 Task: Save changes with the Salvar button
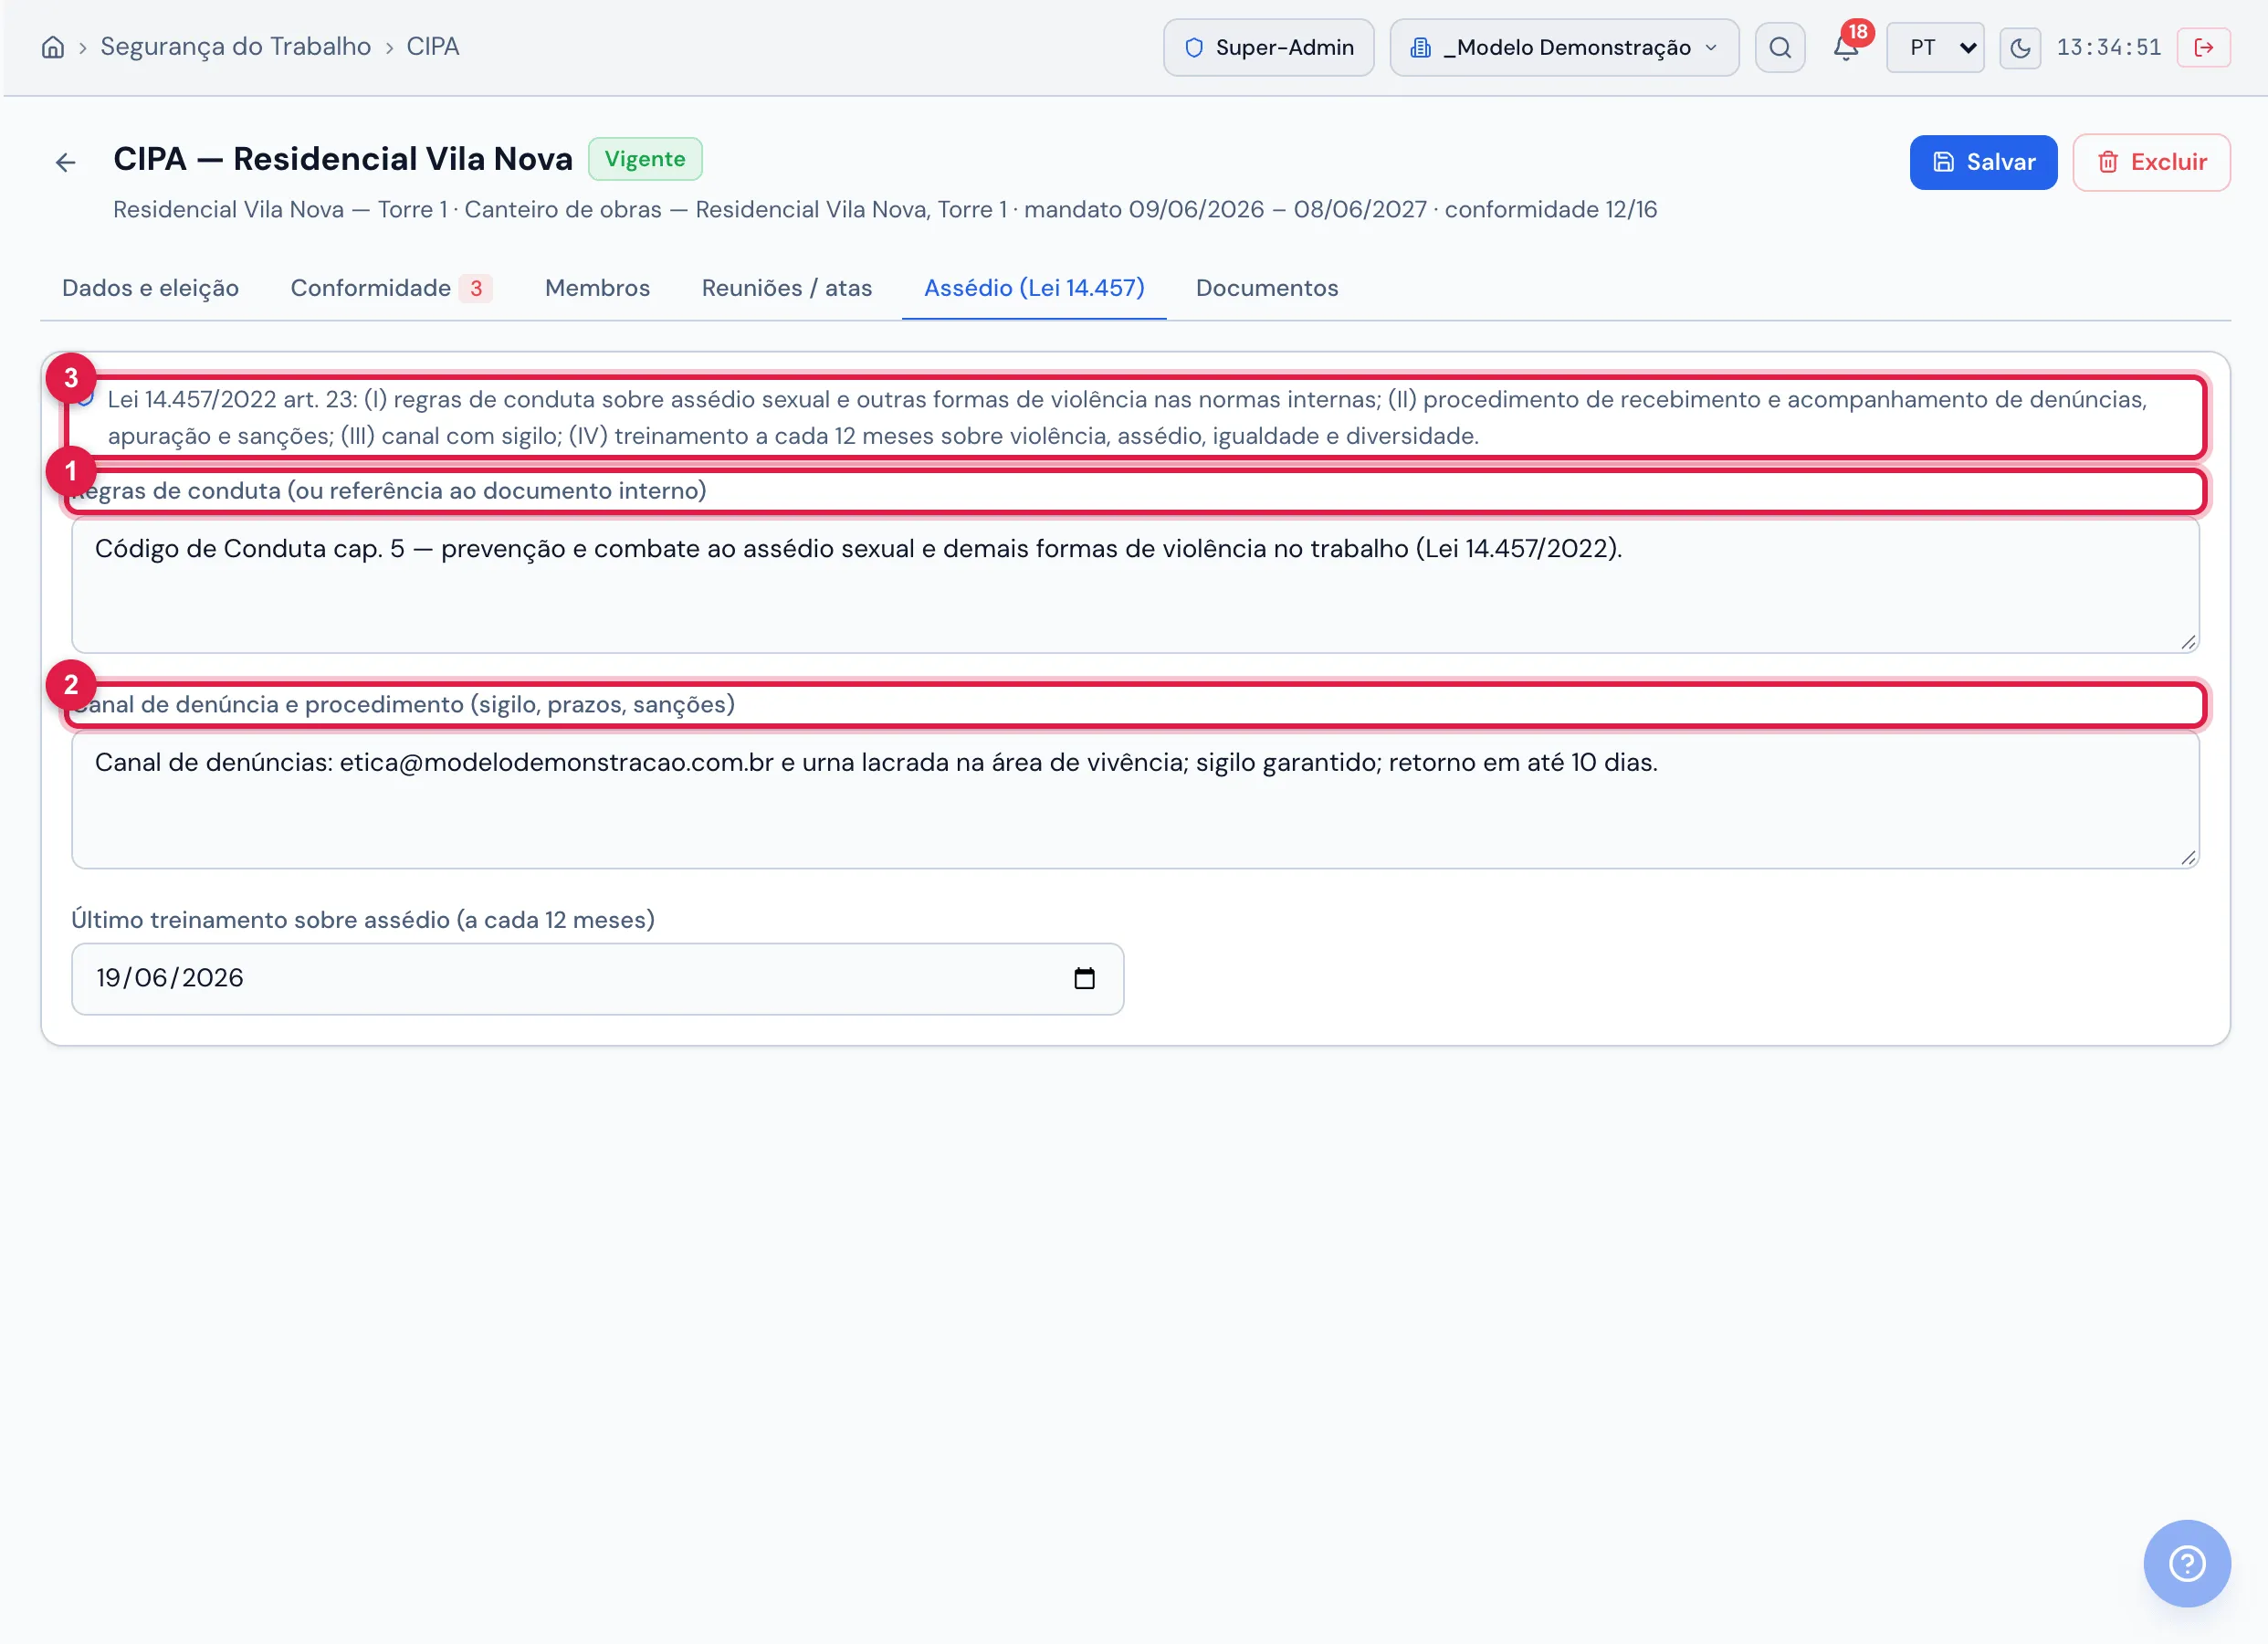pyautogui.click(x=1983, y=162)
